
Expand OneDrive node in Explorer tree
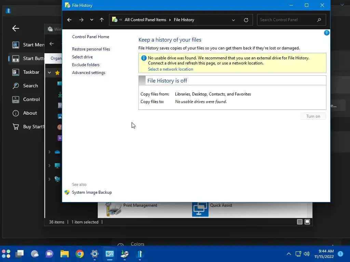point(49,152)
